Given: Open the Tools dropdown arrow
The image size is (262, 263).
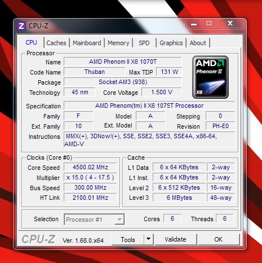Looking at the screenshot, I should click(x=148, y=239).
